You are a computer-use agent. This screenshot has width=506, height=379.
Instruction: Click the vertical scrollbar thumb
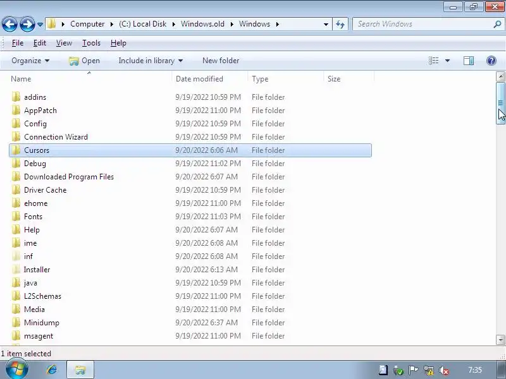(500, 103)
